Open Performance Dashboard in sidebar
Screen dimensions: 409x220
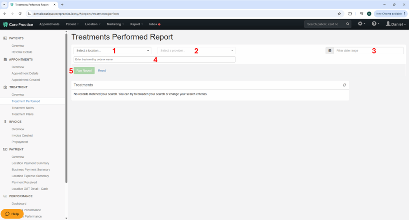pyautogui.click(x=19, y=204)
